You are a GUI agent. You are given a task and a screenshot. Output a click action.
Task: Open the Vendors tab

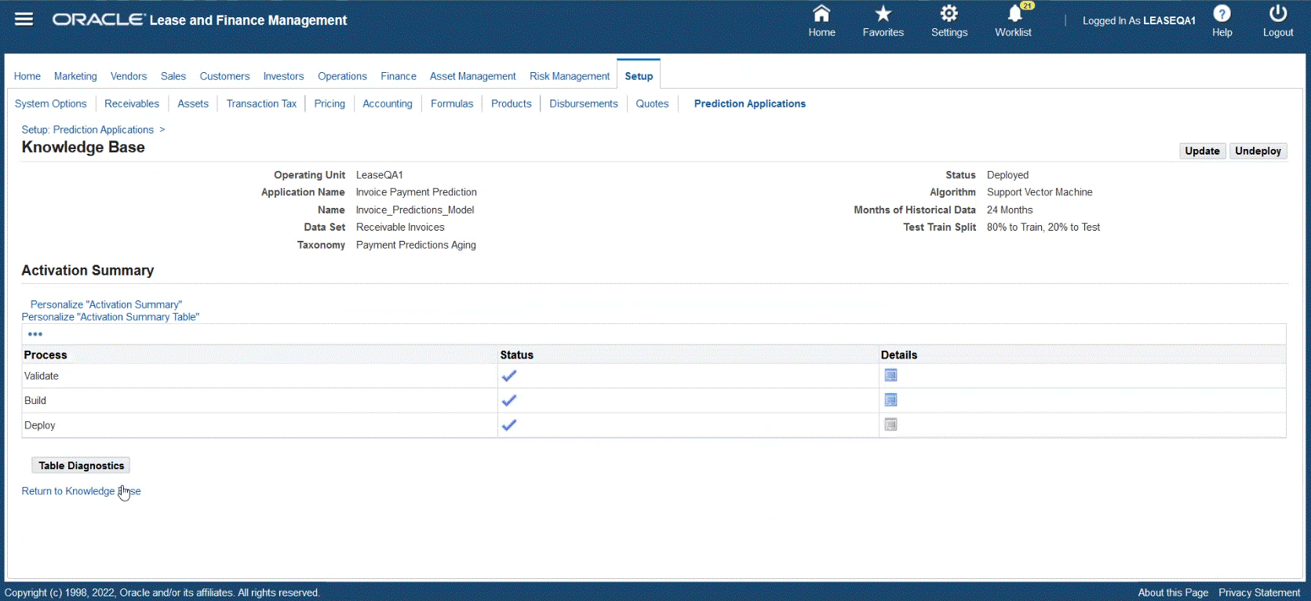pos(129,76)
